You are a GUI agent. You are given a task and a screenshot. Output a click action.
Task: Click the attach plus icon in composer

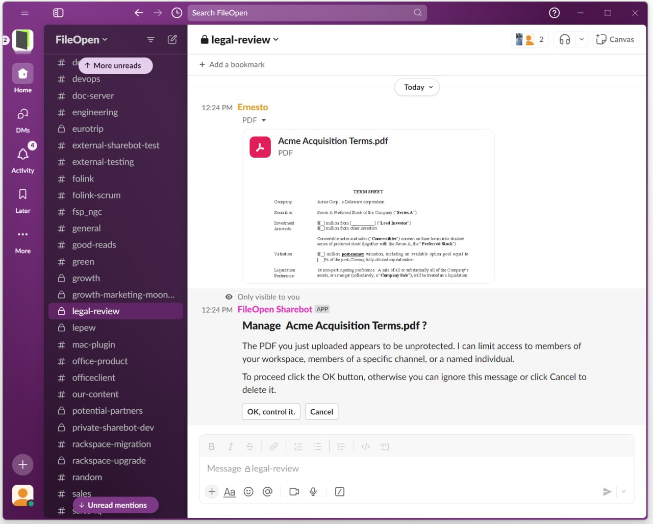(212, 491)
